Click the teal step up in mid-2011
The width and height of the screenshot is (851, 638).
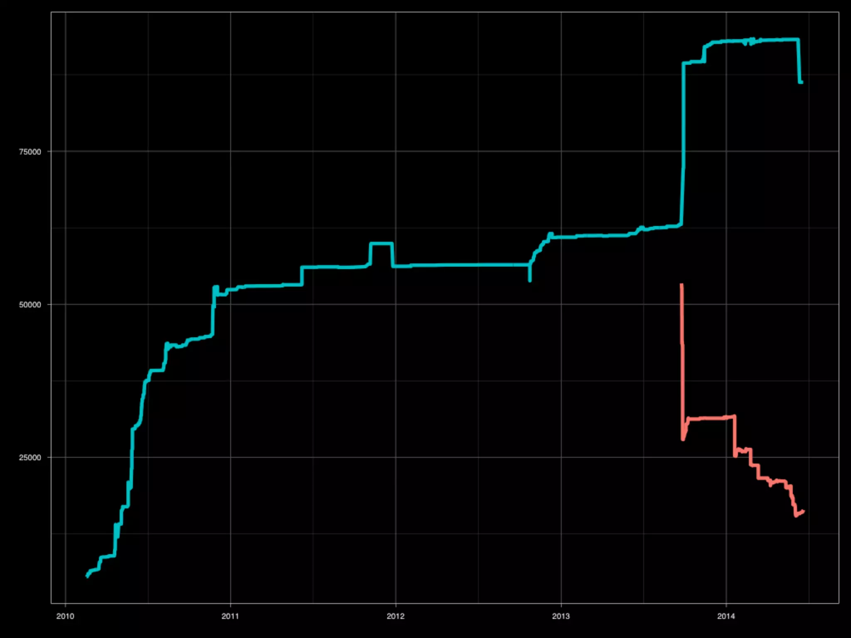click(302, 276)
